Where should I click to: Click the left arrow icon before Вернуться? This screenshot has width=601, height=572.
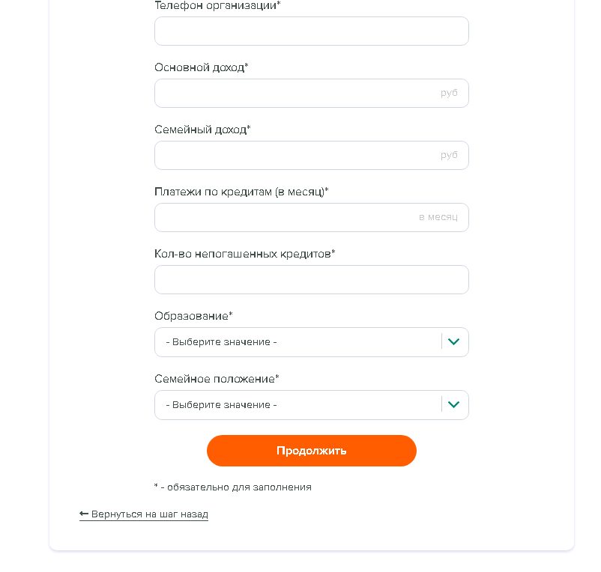[x=84, y=514]
